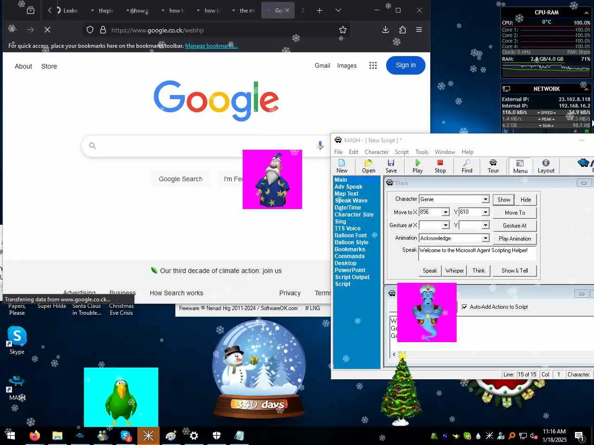Open a new tab with the plus button
Screen dimensions: 594x445
[x=319, y=10]
